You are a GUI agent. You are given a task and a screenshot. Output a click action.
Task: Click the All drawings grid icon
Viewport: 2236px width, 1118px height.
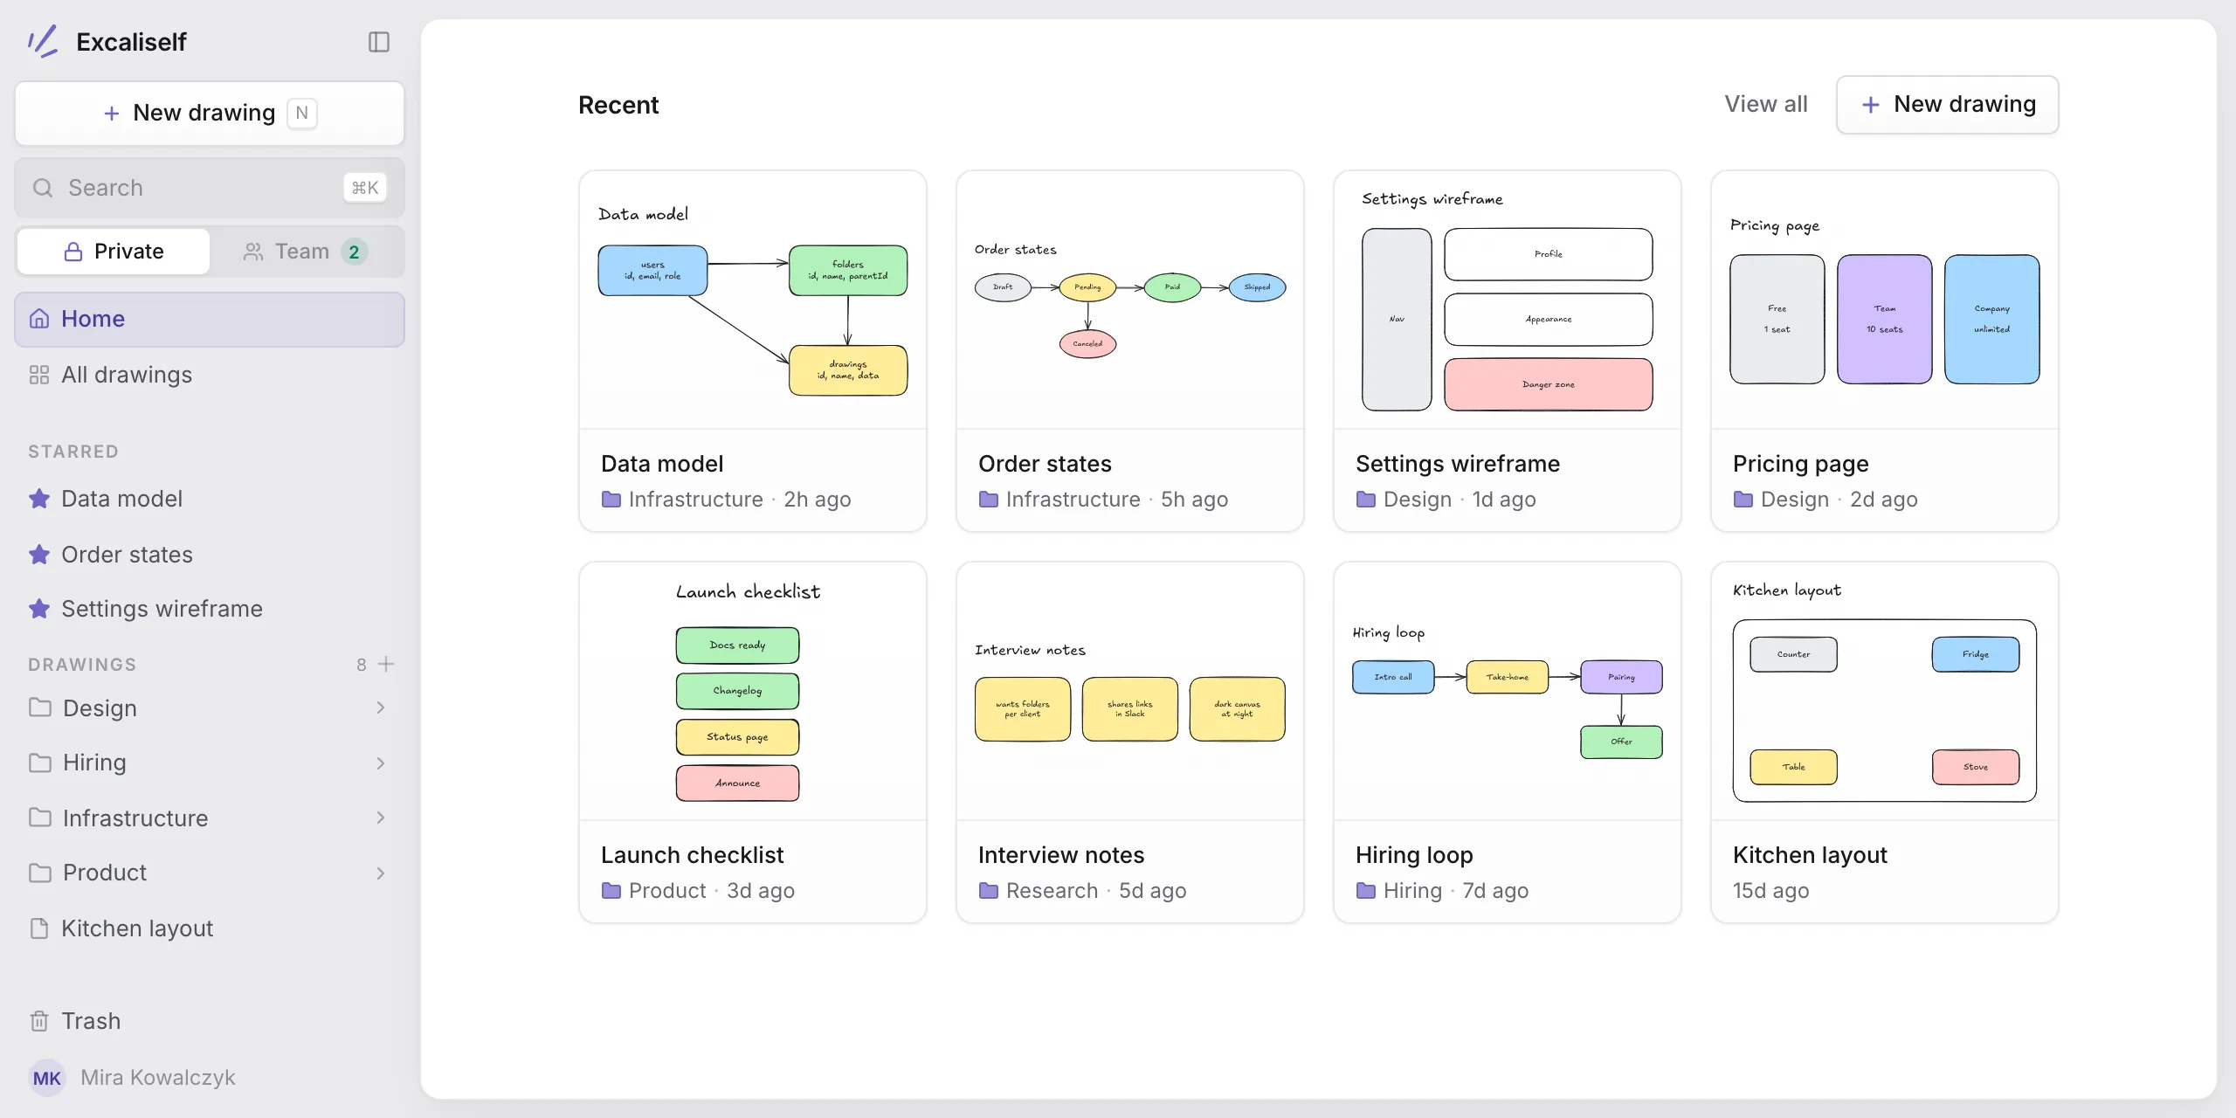click(39, 375)
